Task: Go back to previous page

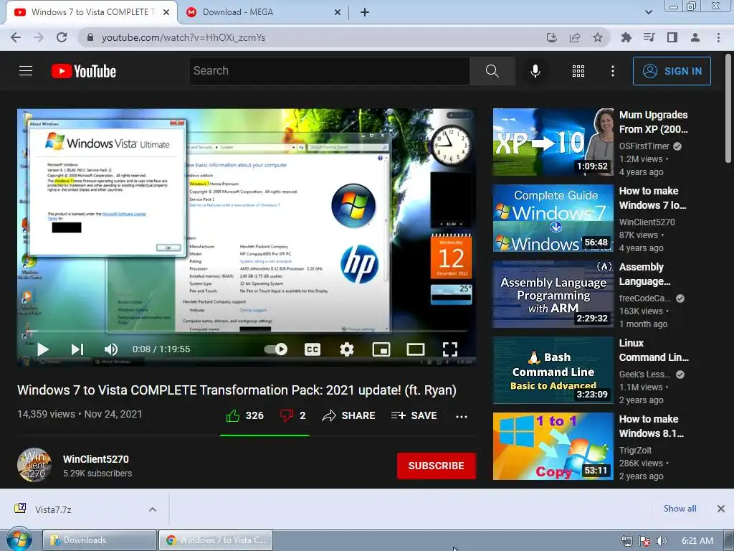Action: [16, 37]
